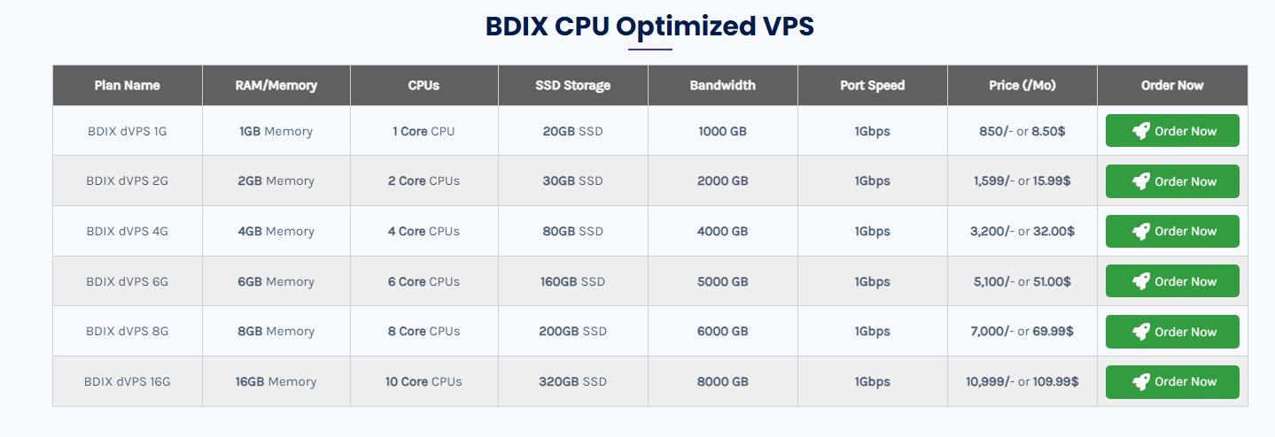Select the CPUs column header

coord(424,86)
